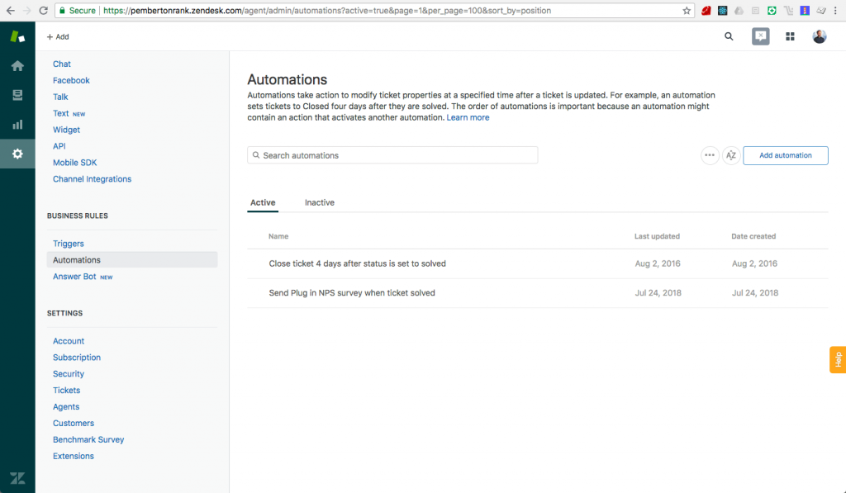Screen dimensions: 846x493
Task: Open the Triggers page from Business Rules
Action: tap(69, 243)
